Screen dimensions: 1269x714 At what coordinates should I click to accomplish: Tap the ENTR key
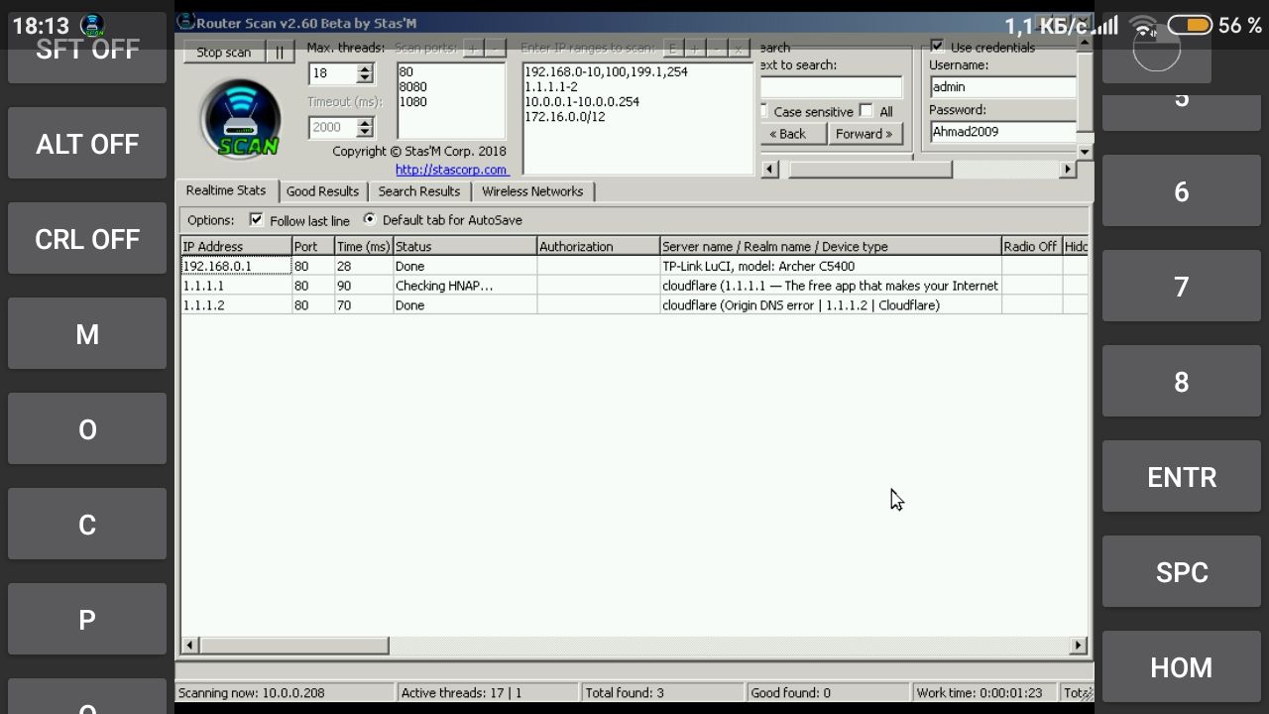[1182, 477]
